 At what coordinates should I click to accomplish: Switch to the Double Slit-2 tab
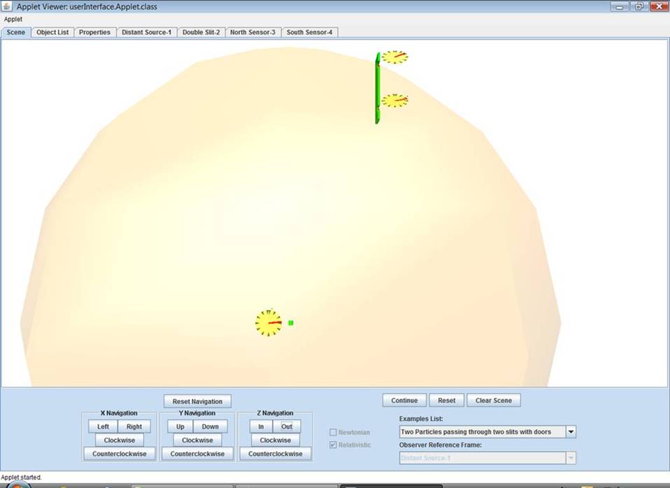[x=201, y=31]
